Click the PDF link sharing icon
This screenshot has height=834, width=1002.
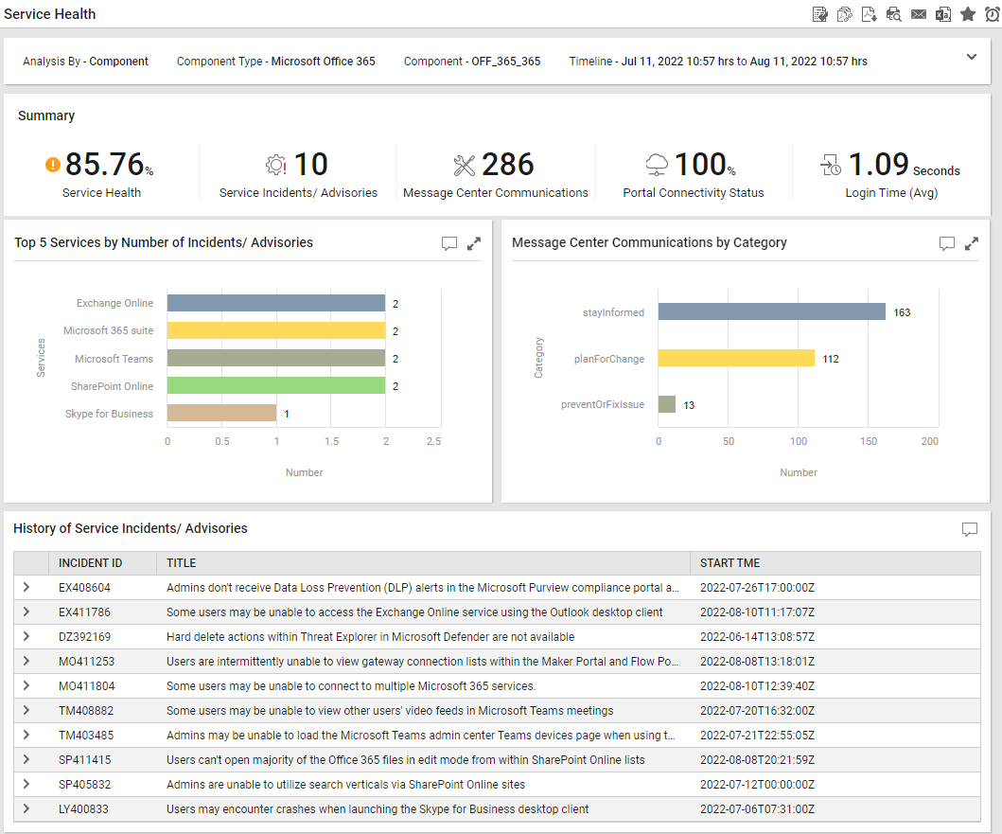coord(844,14)
